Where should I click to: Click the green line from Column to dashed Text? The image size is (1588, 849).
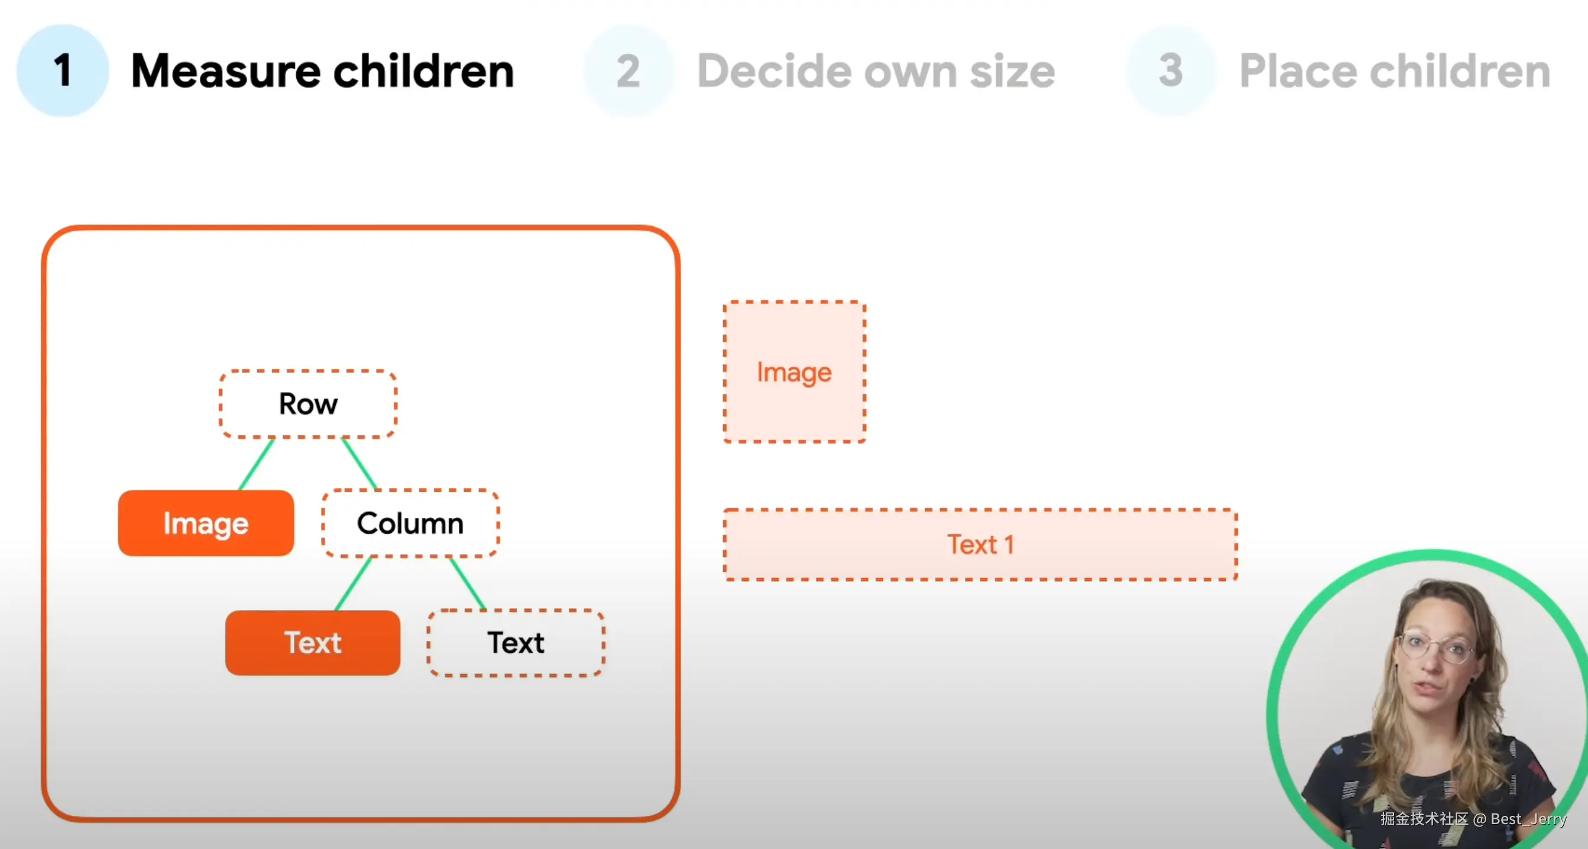468,584
